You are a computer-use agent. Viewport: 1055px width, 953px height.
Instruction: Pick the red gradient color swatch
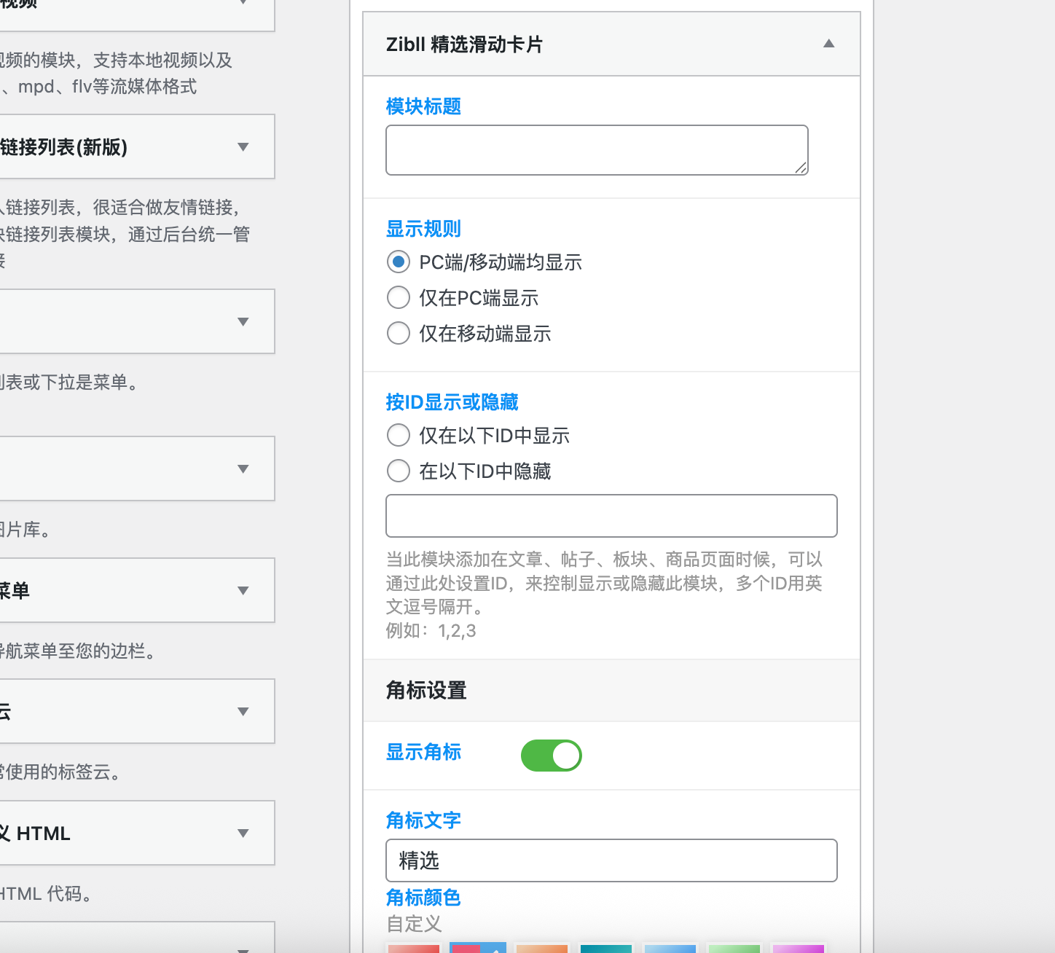click(413, 948)
